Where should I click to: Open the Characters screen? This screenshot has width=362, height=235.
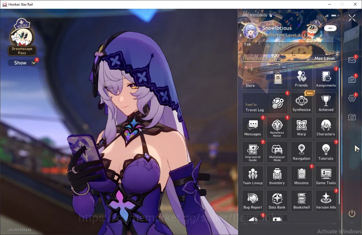326,128
